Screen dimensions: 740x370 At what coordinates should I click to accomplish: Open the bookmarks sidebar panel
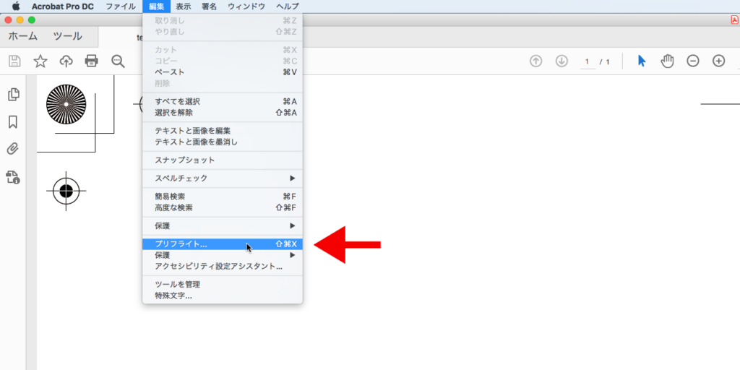click(x=13, y=122)
